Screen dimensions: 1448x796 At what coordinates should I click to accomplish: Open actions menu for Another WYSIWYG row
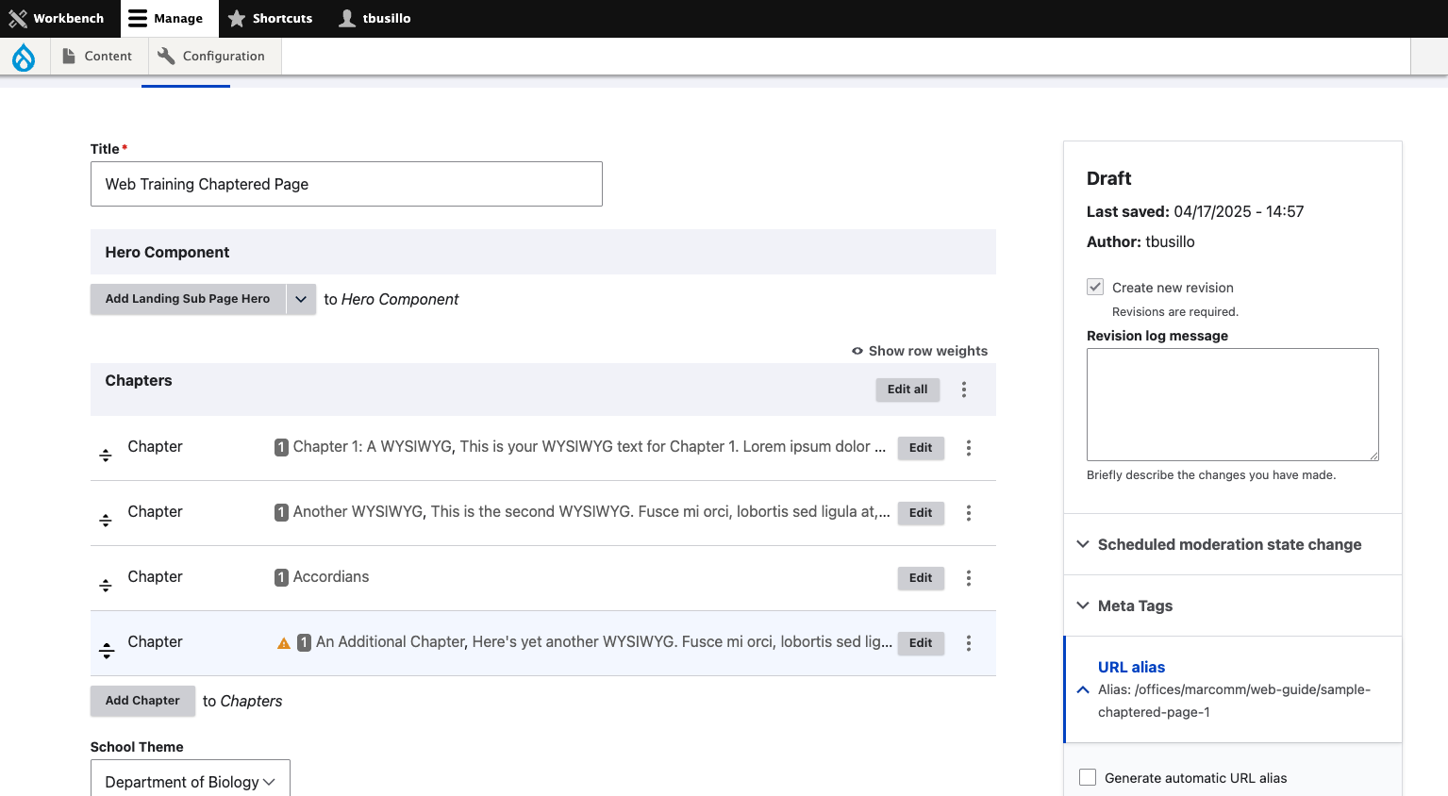(x=969, y=513)
